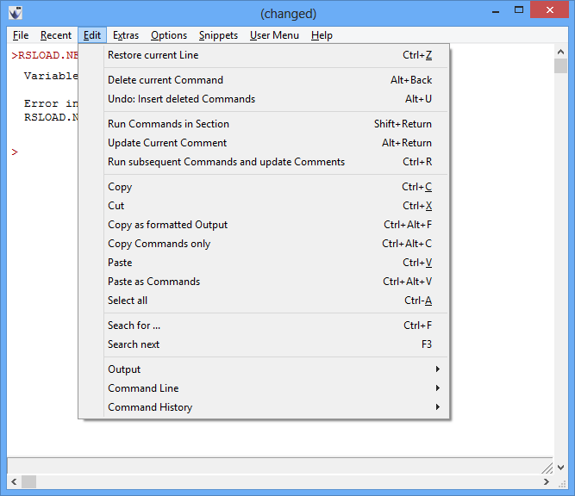This screenshot has height=496, width=575.
Task: Click the >RSLOAD.NE command line
Action: point(45,55)
